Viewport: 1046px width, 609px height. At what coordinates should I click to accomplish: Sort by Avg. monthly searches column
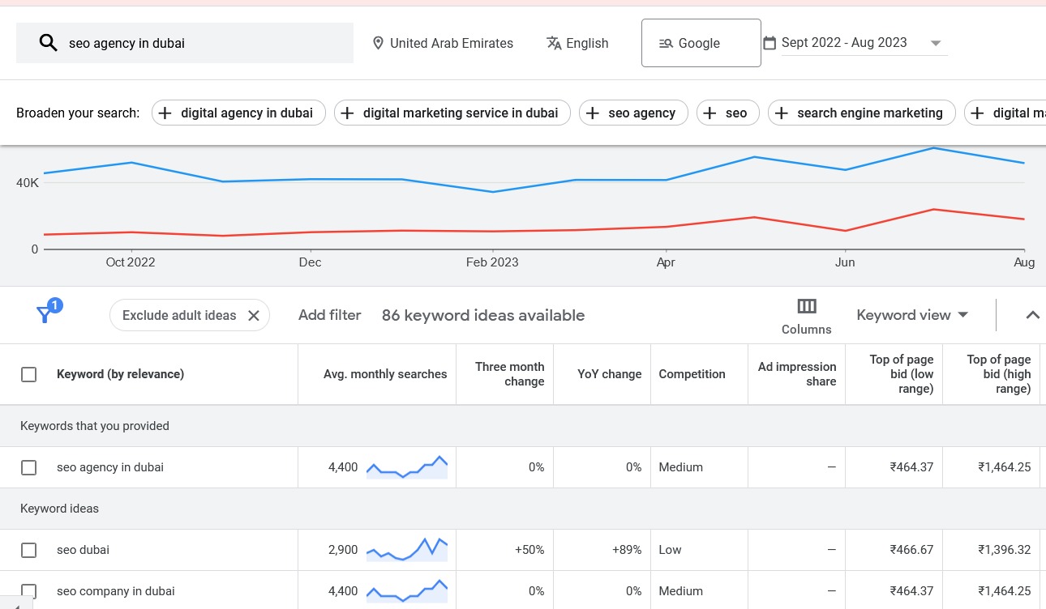(x=385, y=374)
